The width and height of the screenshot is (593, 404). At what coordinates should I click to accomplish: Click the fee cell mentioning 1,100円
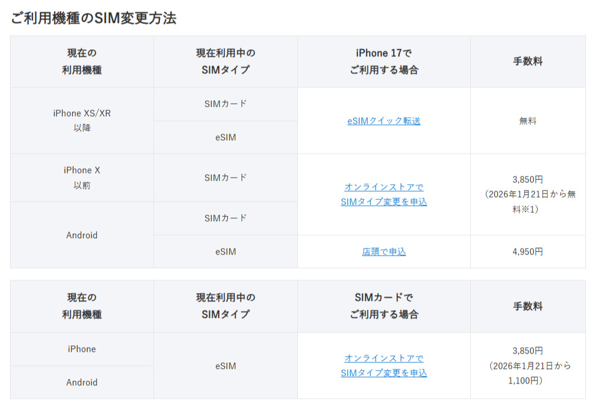pyautogui.click(x=528, y=366)
